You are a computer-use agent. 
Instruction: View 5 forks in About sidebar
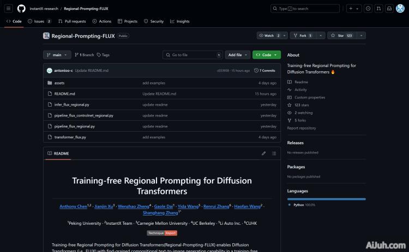point(297,120)
